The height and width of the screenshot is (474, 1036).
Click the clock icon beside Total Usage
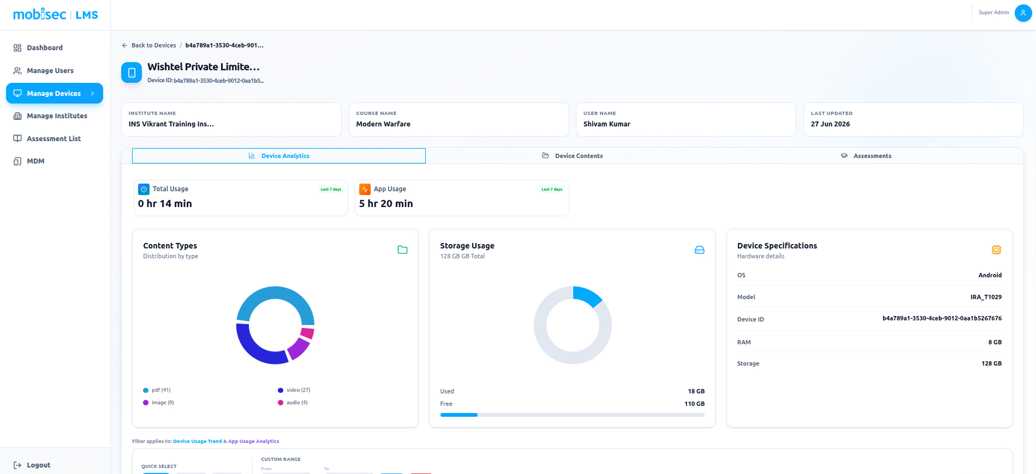[144, 189]
